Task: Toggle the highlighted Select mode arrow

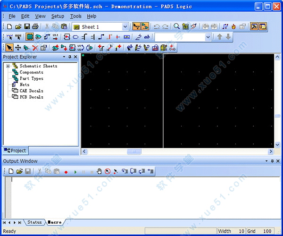Action: click(9, 48)
